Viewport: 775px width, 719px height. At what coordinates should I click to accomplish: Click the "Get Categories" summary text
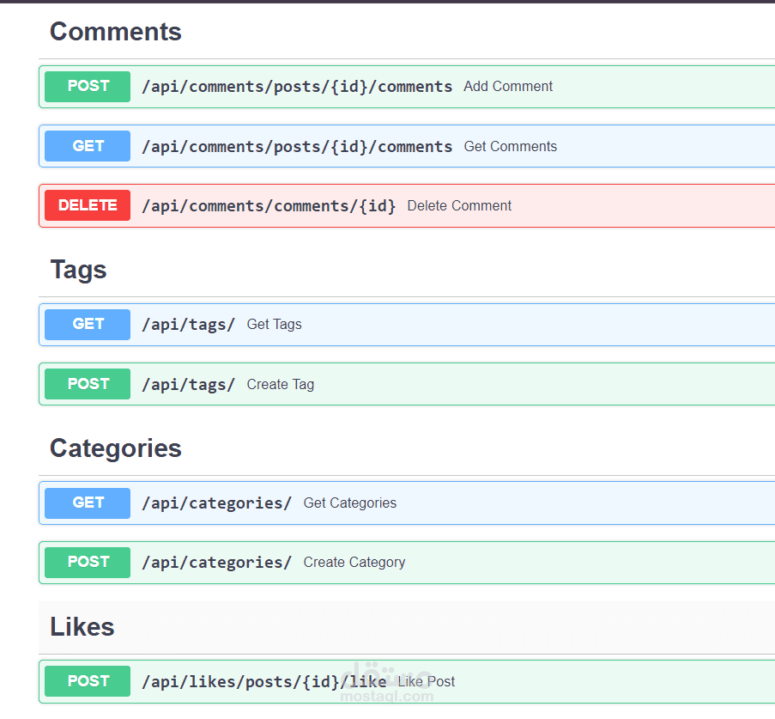click(350, 503)
